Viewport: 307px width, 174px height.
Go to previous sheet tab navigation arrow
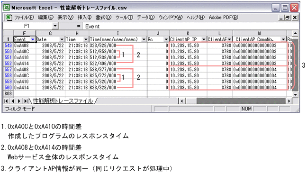tap(13, 101)
